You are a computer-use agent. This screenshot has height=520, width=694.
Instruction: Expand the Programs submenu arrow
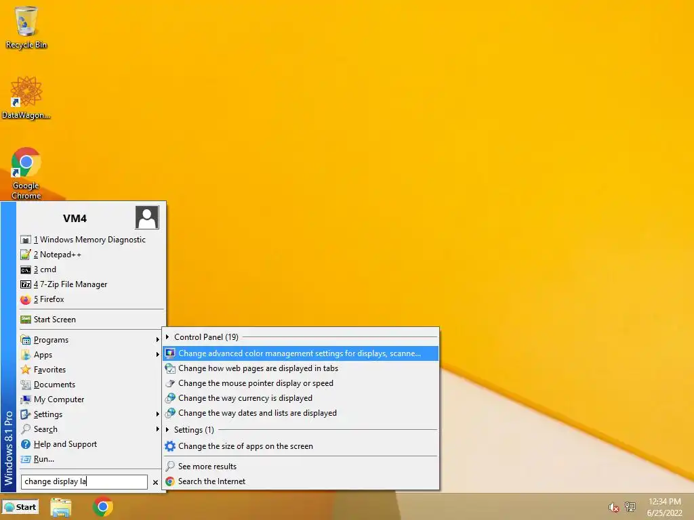coord(157,340)
